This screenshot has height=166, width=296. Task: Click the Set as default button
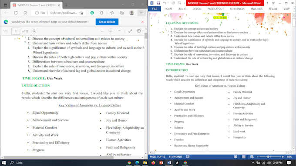(107, 22)
